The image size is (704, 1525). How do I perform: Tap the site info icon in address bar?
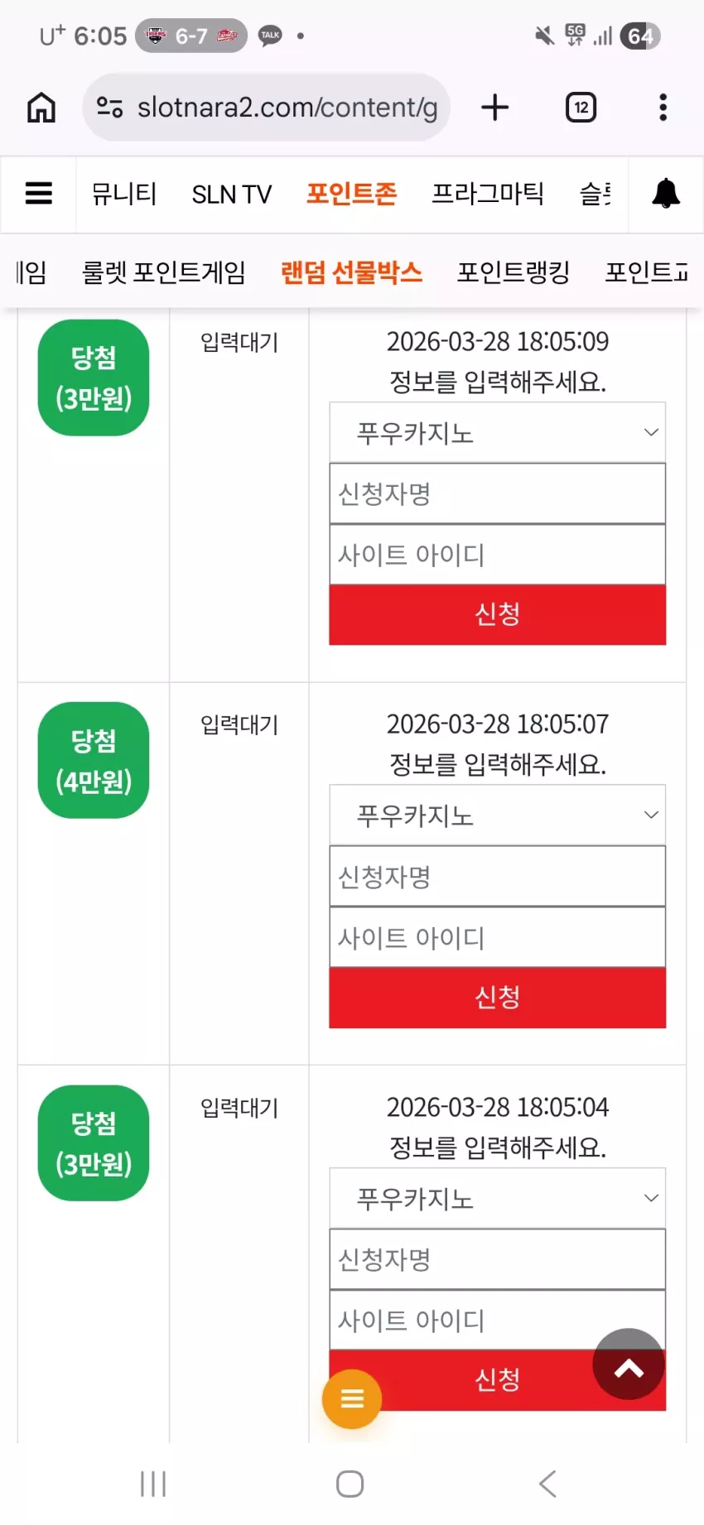110,108
